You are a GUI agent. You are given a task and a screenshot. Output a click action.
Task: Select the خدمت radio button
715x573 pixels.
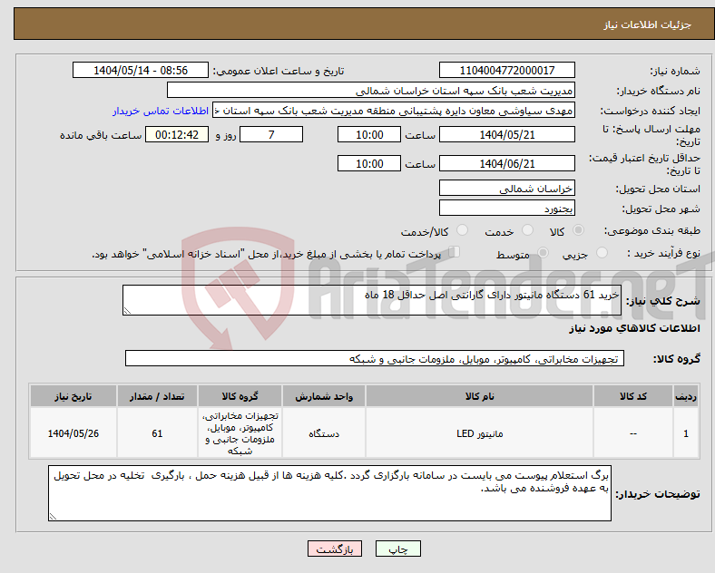click(527, 230)
